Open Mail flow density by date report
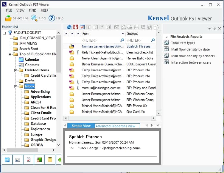The height and width of the screenshot is (173, 224). click(190, 49)
